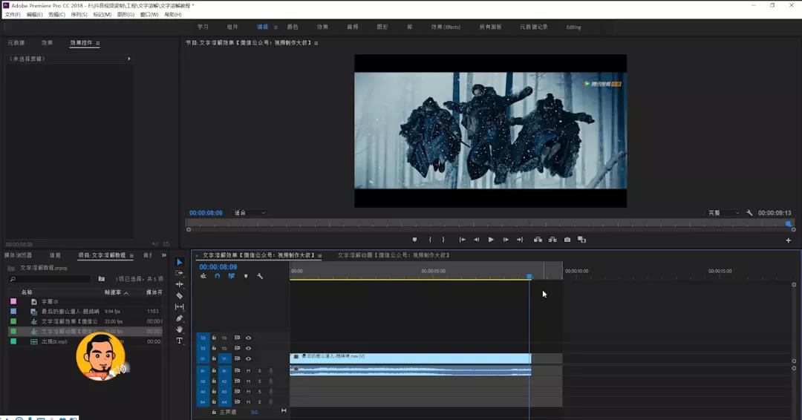Select the Razor tool
The image size is (802, 420).
180,296
